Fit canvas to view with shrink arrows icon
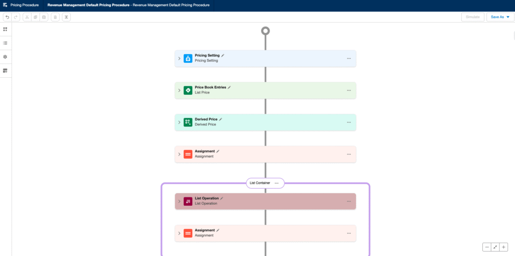The width and height of the screenshot is (515, 256). pos(495,247)
